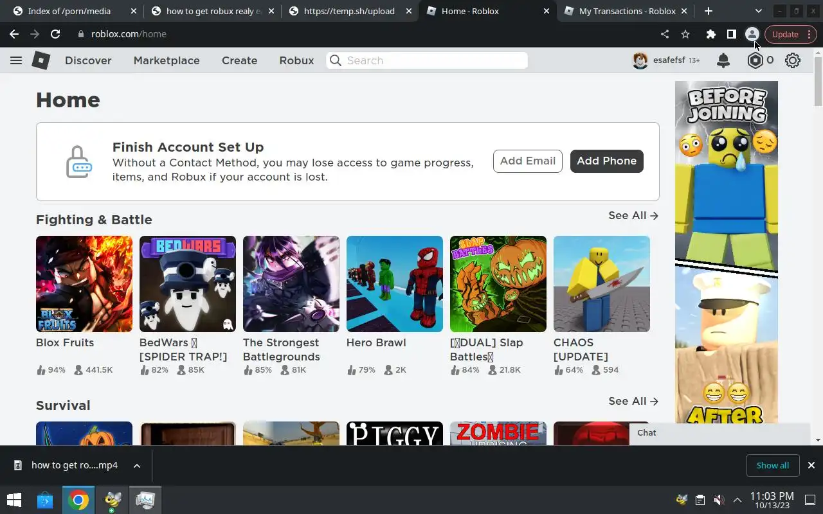Reload the Roblox page
The width and height of the screenshot is (823, 514).
55,34
